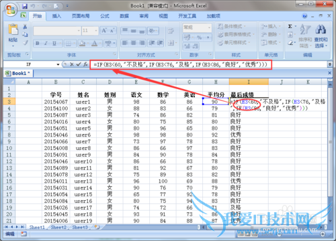336x241 pixels.
Task: Click 格式 in cells group
Action: (271, 42)
